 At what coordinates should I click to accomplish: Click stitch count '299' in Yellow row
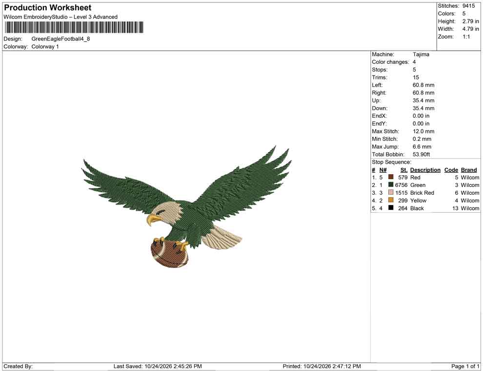click(402, 200)
